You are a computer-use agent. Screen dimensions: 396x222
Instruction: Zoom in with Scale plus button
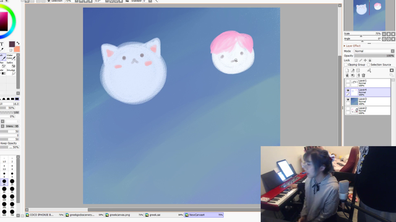pos(389,34)
